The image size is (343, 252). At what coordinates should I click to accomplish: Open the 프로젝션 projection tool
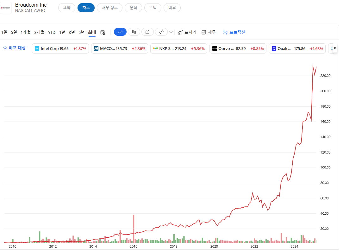point(234,32)
